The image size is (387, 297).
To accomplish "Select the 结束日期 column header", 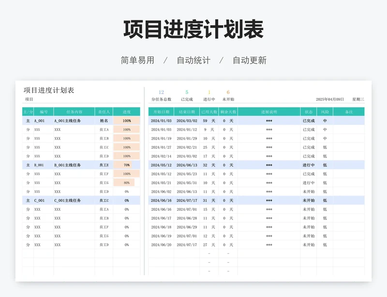I will pyautogui.click(x=187, y=112).
